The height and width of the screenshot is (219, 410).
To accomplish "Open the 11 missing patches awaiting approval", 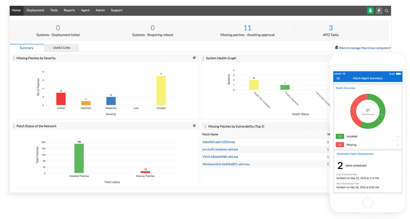I will click(247, 28).
